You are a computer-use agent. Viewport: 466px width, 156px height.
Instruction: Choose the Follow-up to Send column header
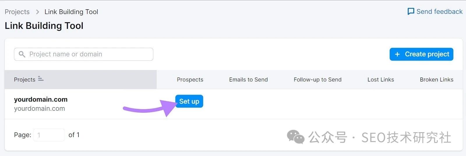[x=317, y=80]
